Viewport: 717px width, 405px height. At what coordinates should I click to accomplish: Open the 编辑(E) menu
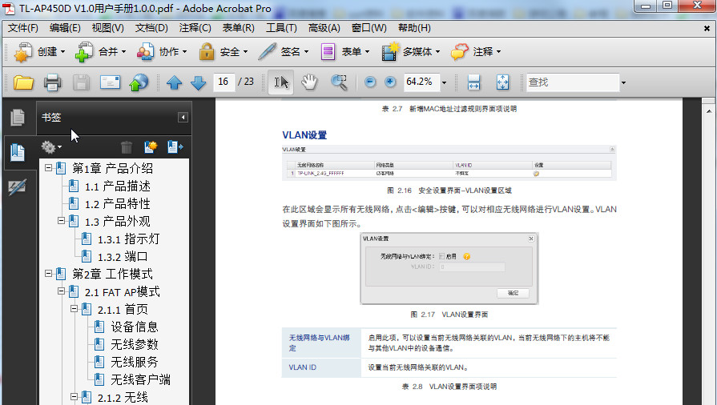(65, 28)
